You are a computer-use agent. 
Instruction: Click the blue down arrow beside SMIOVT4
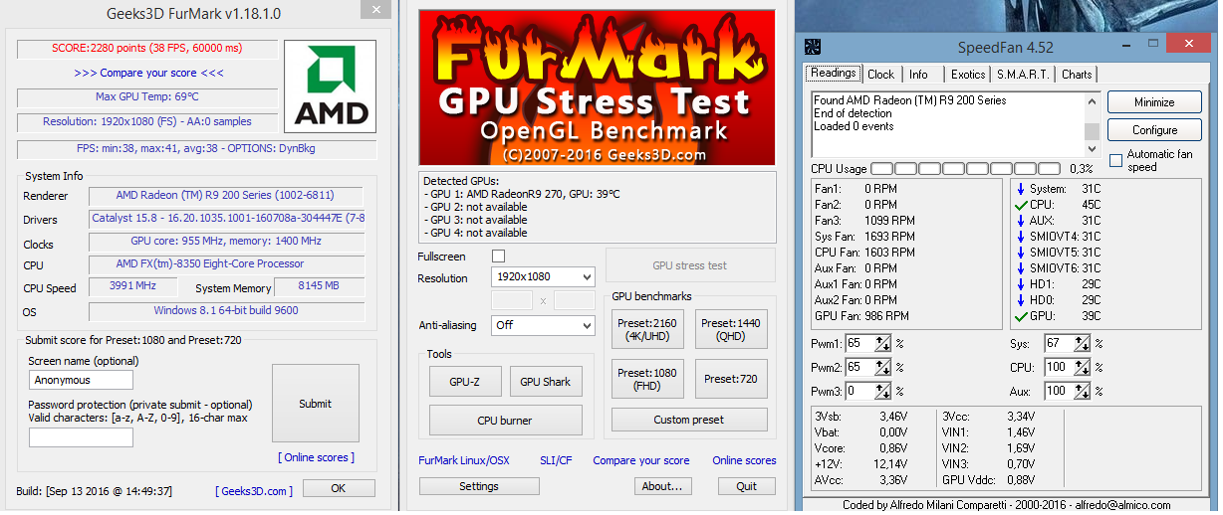point(1021,237)
